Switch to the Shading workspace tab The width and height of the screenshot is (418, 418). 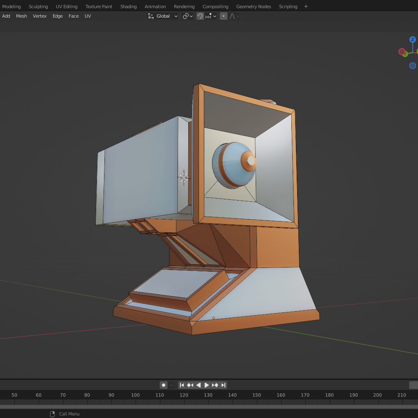pyautogui.click(x=128, y=6)
